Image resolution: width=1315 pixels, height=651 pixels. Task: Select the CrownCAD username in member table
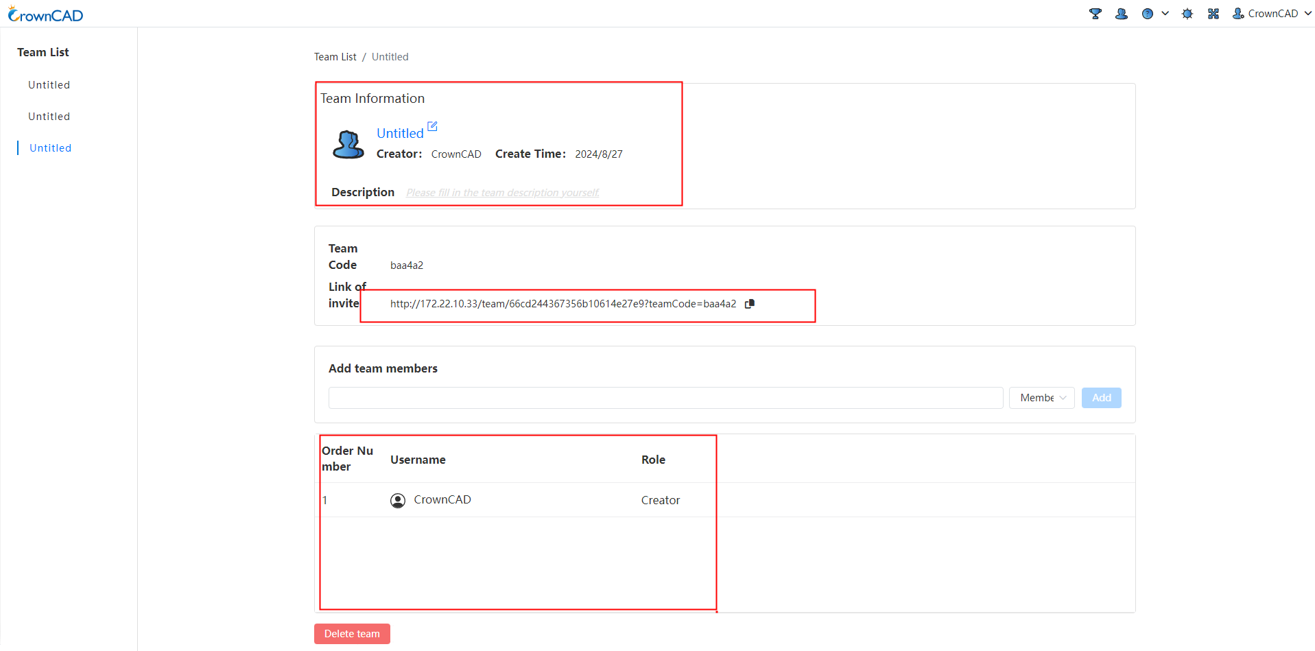click(442, 500)
